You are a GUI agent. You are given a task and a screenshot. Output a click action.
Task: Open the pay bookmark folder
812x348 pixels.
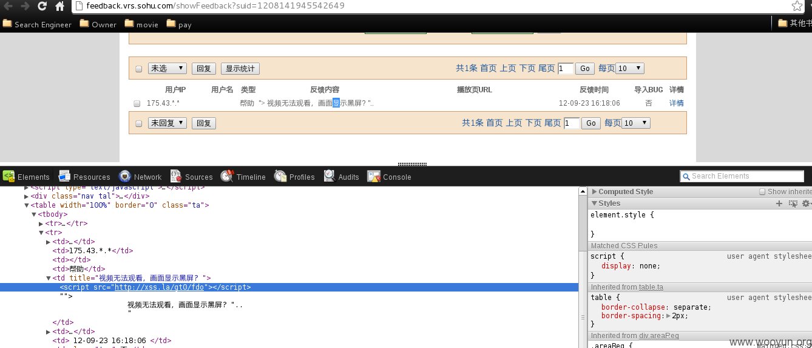(179, 24)
